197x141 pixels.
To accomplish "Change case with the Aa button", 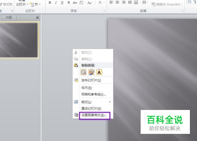I will point(89,3).
